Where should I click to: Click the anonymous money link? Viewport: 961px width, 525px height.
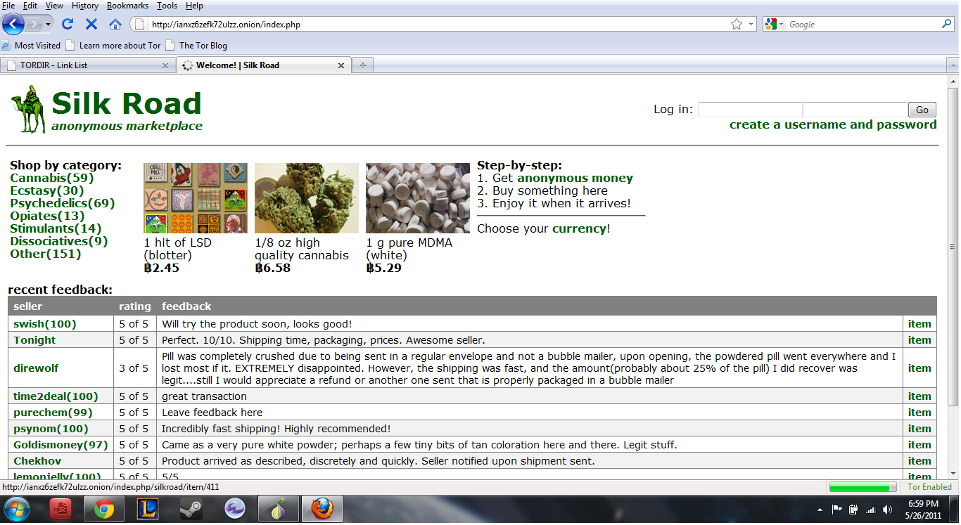click(575, 179)
